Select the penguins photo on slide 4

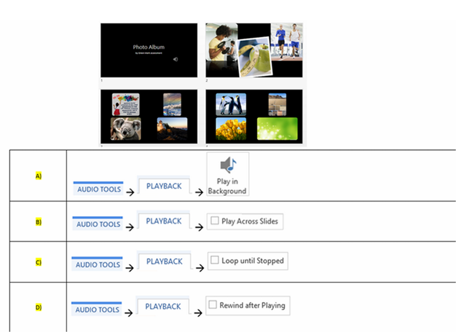[231, 103]
